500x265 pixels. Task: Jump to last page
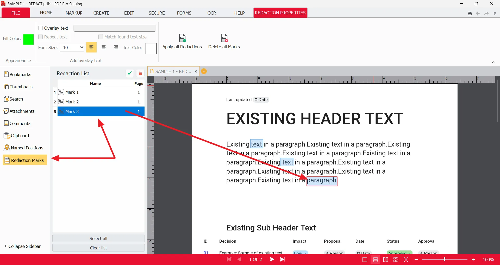coord(282,259)
